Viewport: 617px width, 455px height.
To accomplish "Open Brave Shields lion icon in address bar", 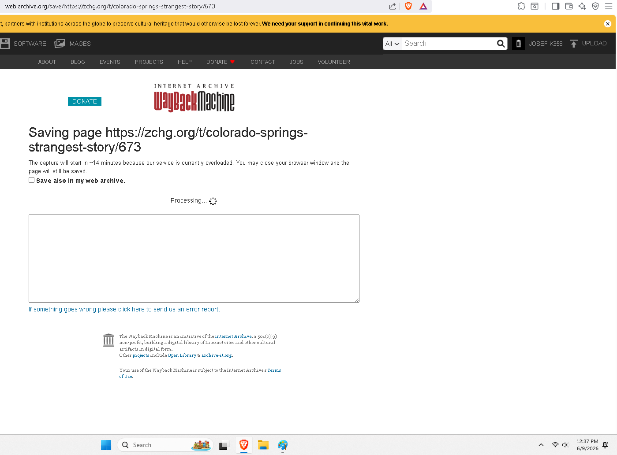I will [x=408, y=6].
